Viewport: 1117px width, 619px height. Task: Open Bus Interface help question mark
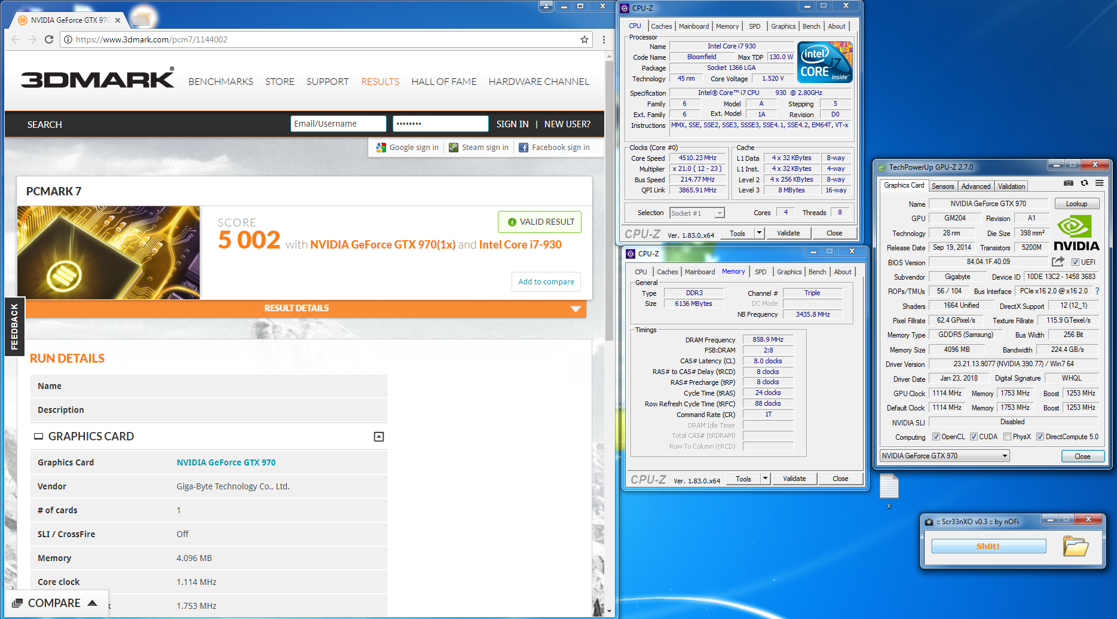1097,291
